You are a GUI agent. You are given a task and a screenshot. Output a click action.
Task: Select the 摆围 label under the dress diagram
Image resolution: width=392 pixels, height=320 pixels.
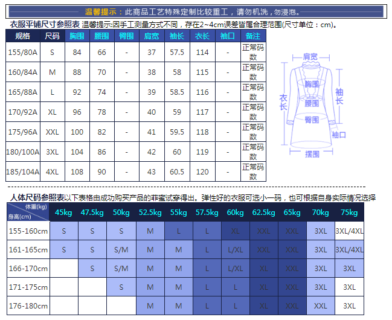coord(312,155)
